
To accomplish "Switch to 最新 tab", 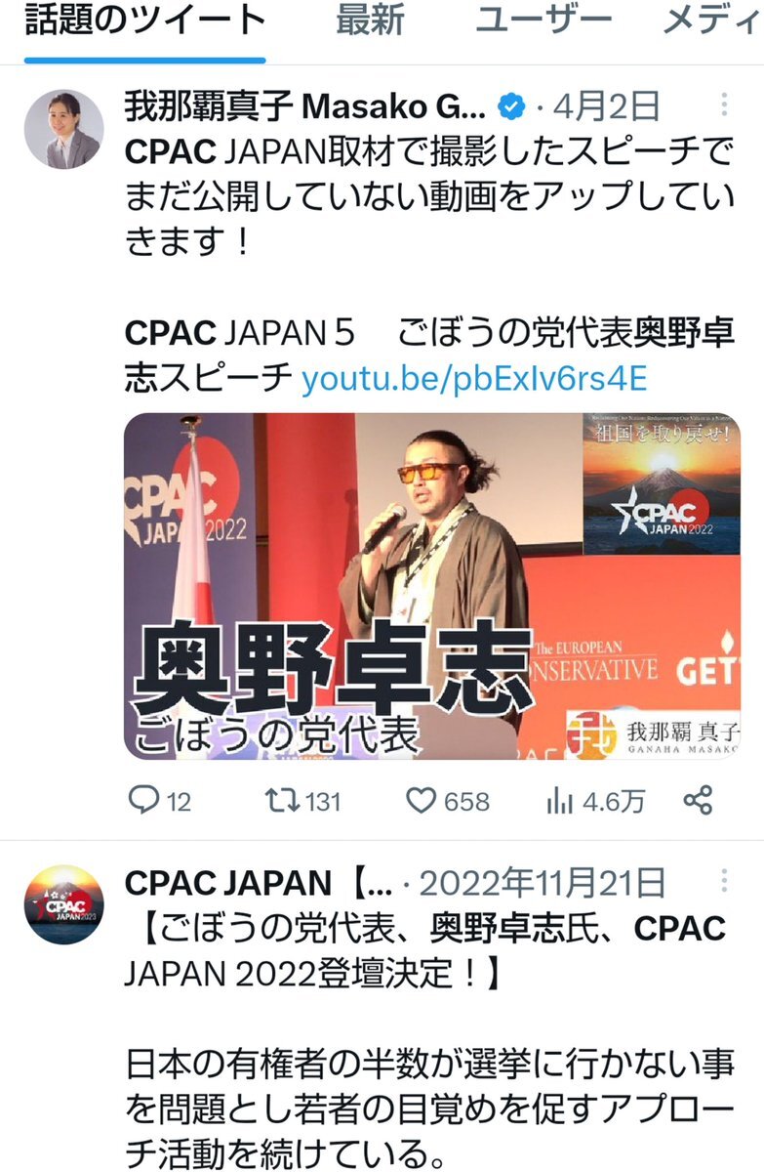I will 370,21.
